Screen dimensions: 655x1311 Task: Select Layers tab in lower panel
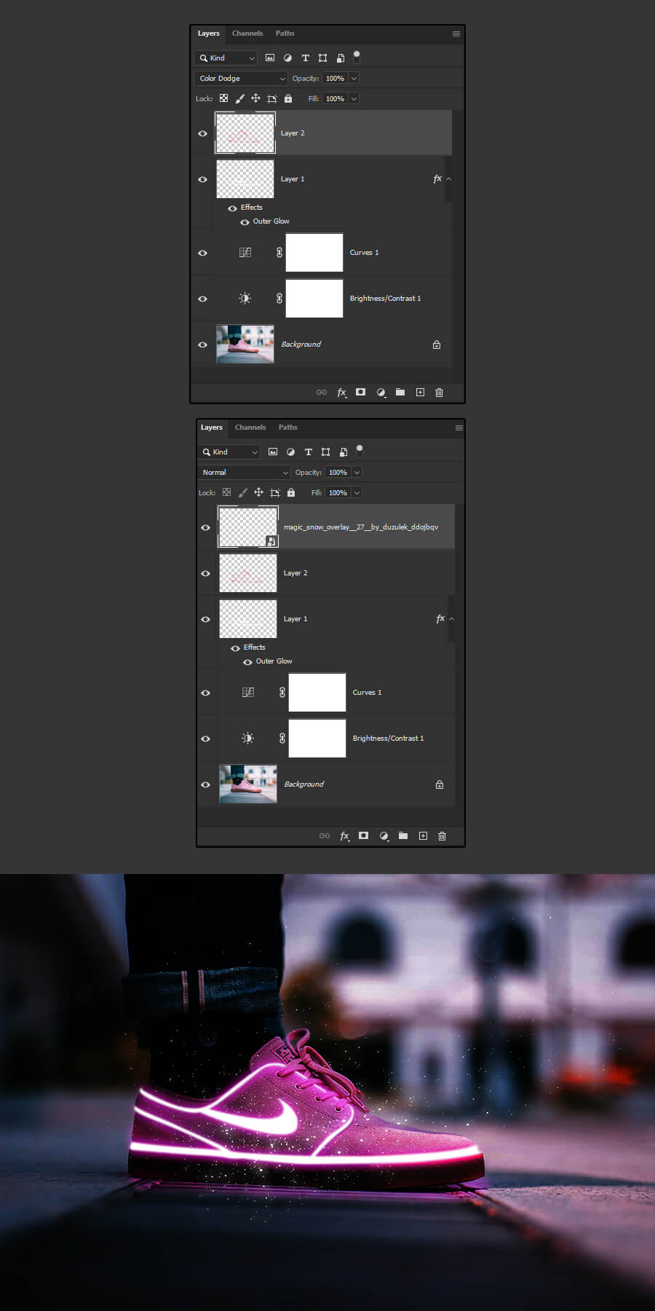211,428
